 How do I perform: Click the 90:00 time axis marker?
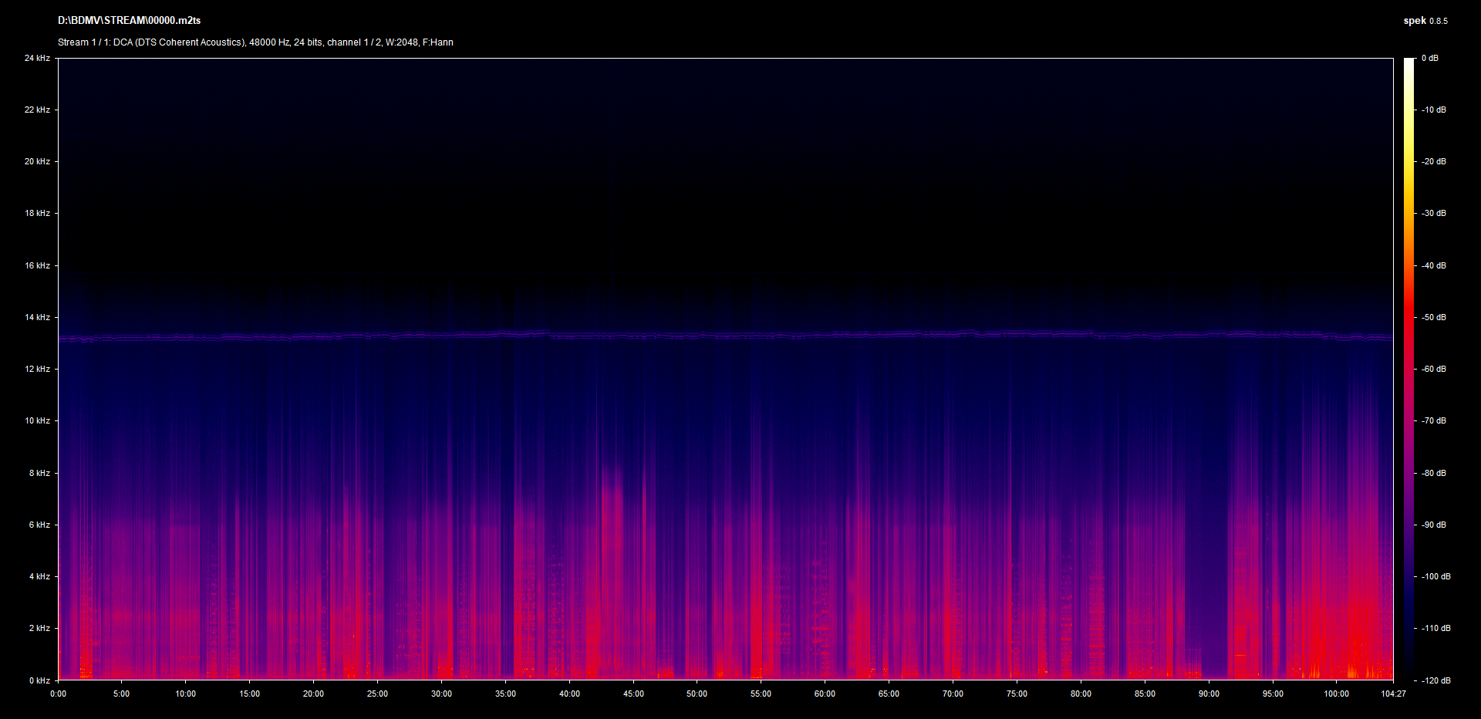[x=1209, y=694]
